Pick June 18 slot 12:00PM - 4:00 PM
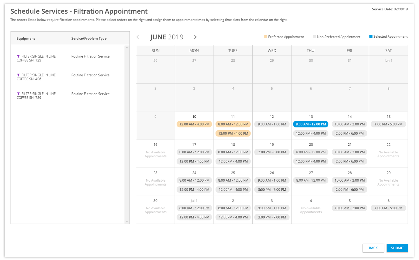 point(233,161)
